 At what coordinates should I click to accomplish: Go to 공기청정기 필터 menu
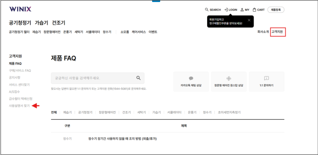click(19, 32)
